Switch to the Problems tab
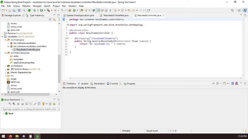Screen dimensions: 248x139 click(69, 84)
